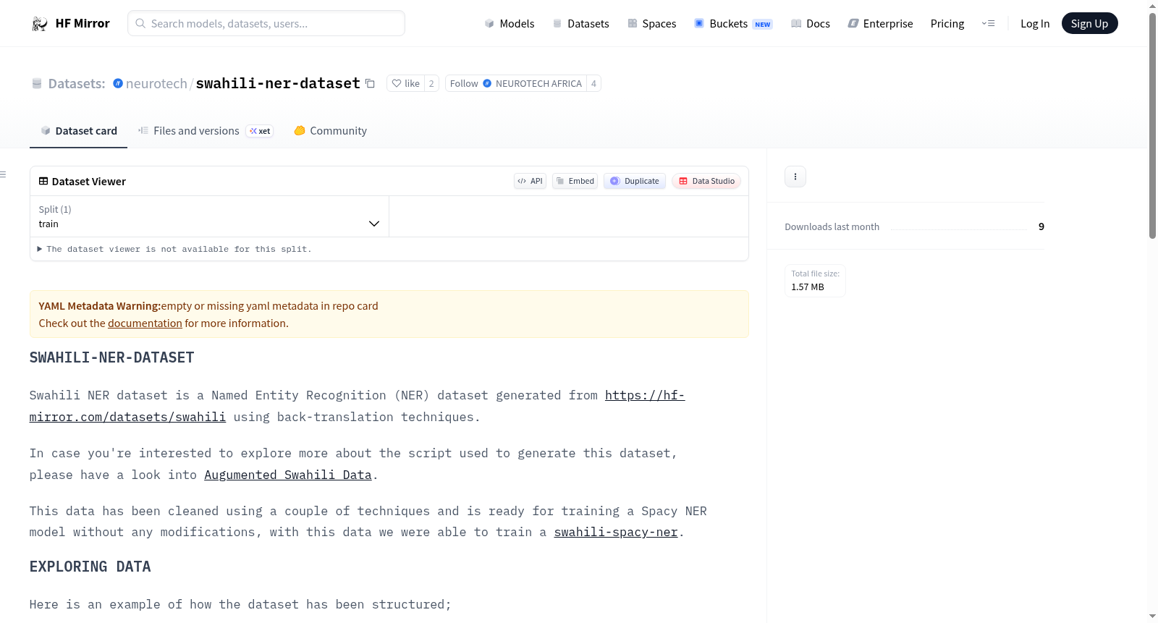Click the HF Mirror logo icon

point(40,24)
